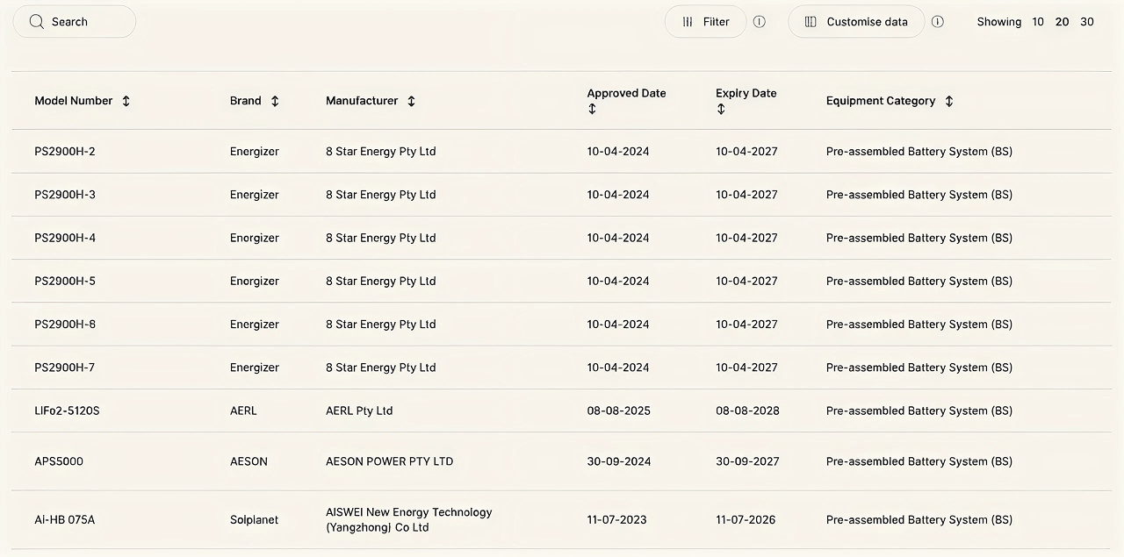Click AESON POWER PTY LTD manufacturer cell

coord(390,461)
